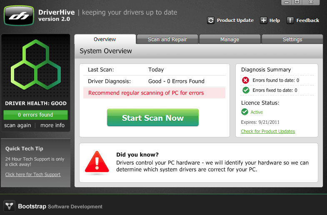
Task: Click the Did you know? heading
Action: pyautogui.click(x=137, y=154)
